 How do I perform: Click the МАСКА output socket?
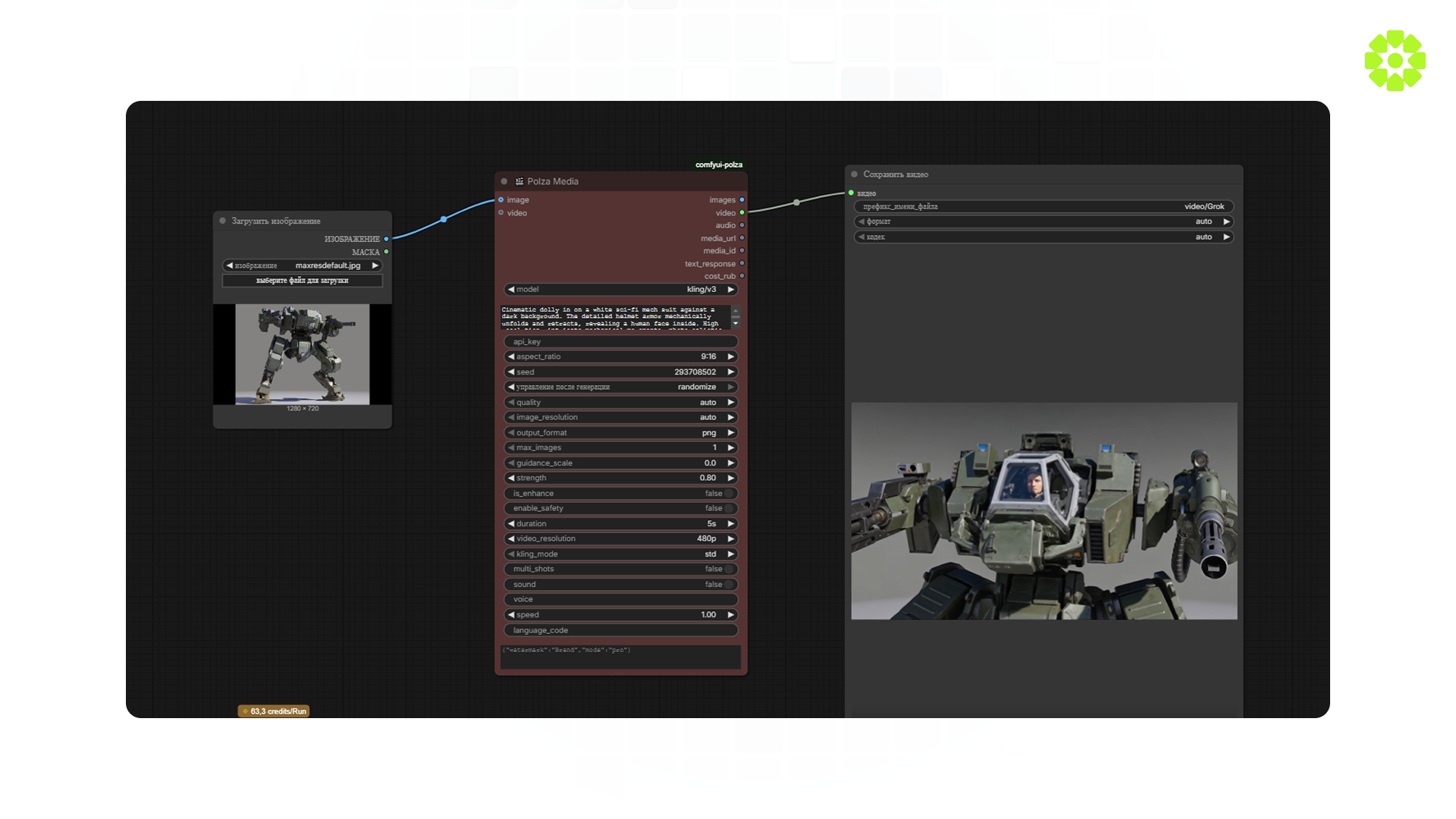tap(386, 252)
